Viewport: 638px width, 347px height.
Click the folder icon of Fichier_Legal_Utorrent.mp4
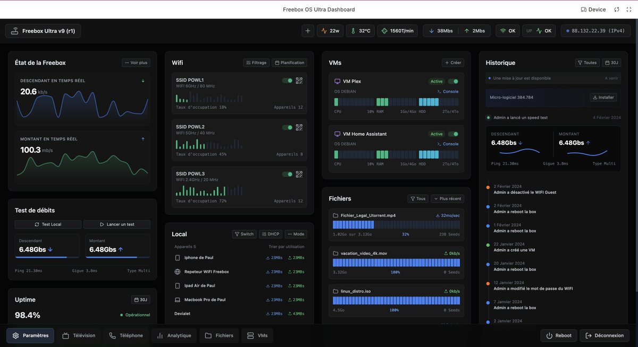coord(335,215)
